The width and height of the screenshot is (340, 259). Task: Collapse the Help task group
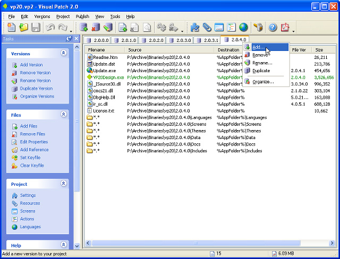click(x=64, y=245)
